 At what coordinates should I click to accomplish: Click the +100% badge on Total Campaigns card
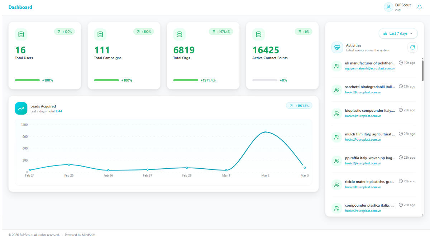tap(144, 32)
